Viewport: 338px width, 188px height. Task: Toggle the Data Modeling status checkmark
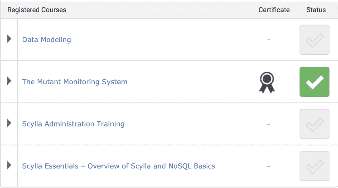point(314,40)
